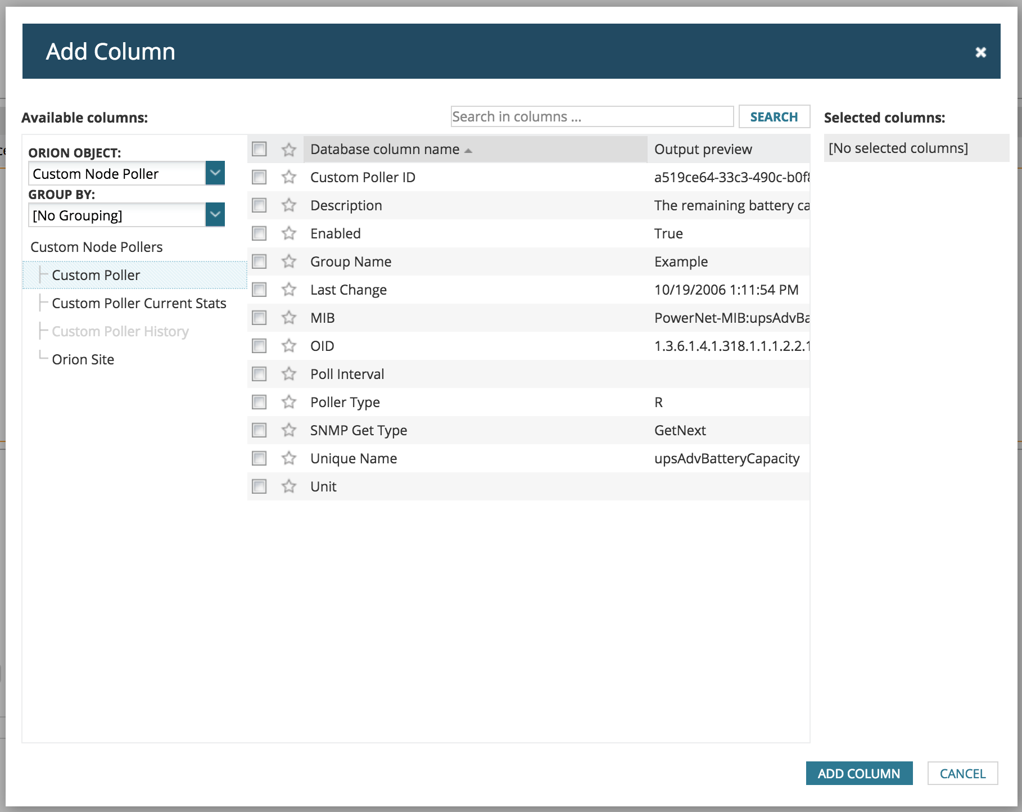This screenshot has width=1022, height=812.
Task: Mark Enabled column as favorite
Action: [x=289, y=233]
